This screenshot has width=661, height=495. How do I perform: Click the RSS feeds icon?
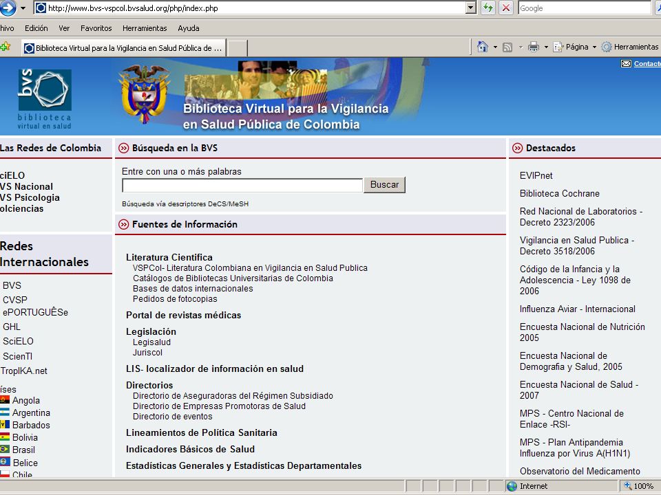point(507,47)
